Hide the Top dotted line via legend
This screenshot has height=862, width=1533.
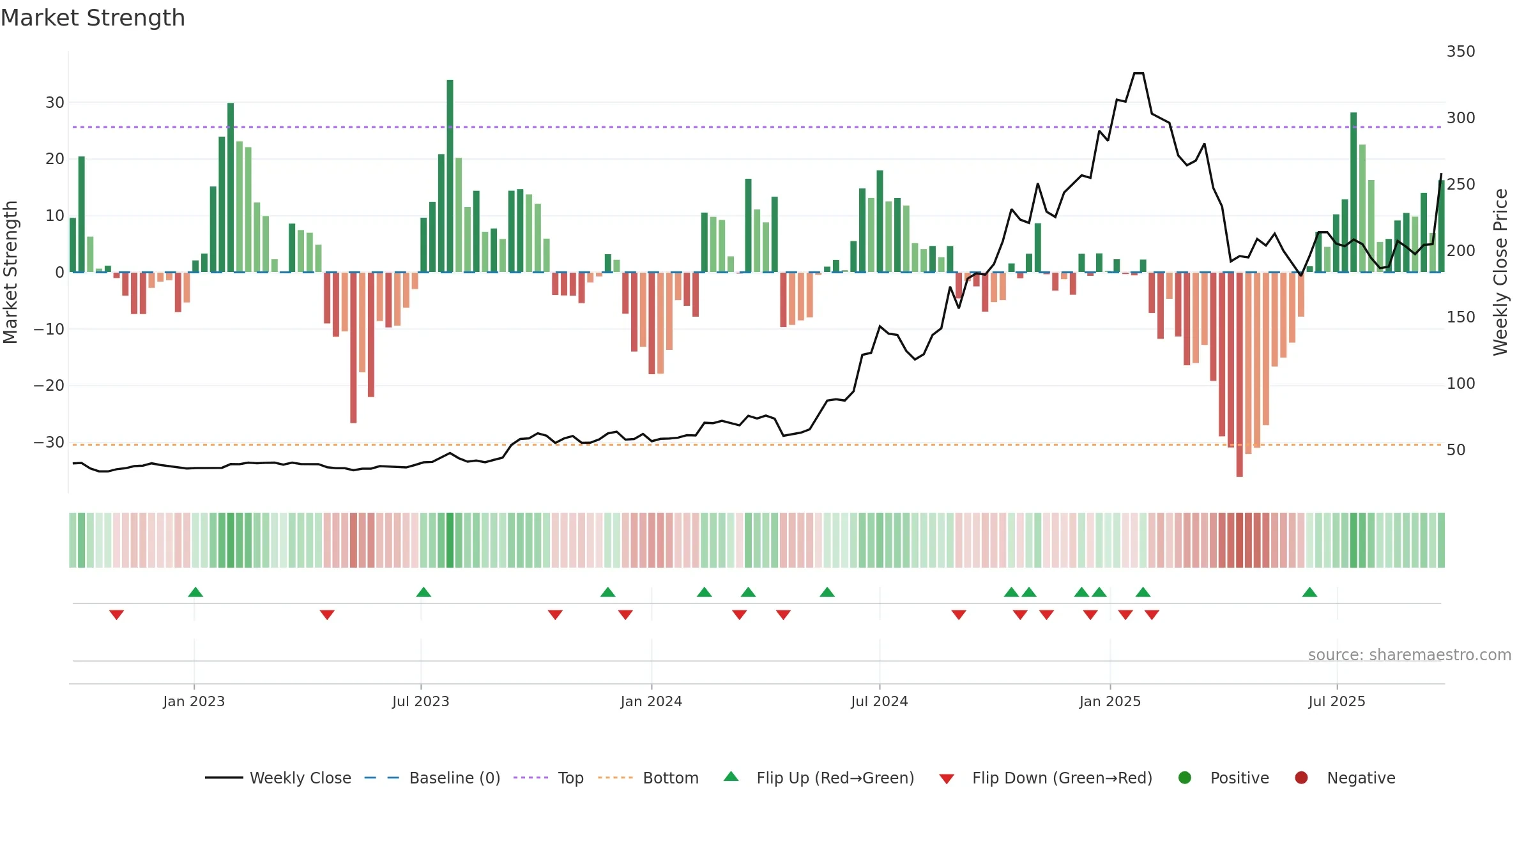(548, 778)
